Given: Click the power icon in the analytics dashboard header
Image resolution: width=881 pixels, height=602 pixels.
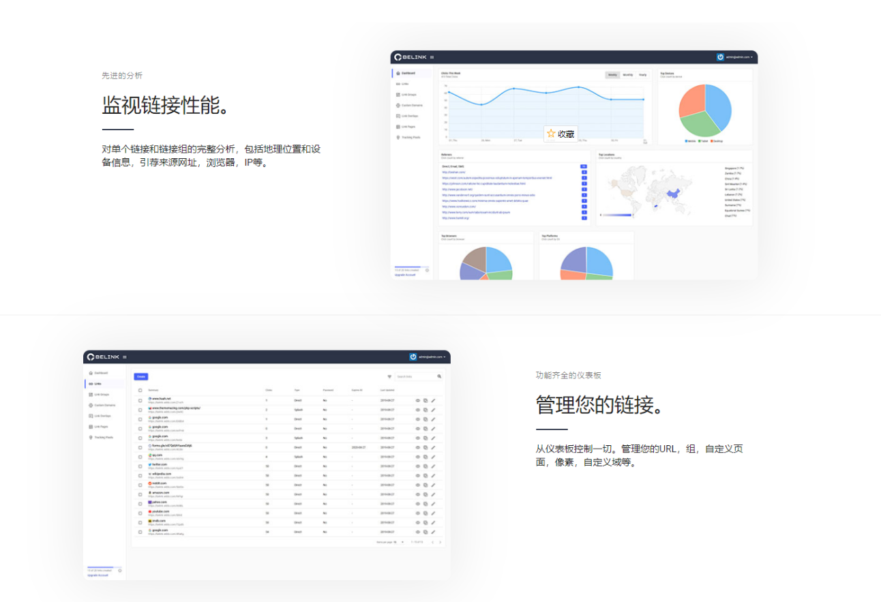Looking at the screenshot, I should point(720,57).
